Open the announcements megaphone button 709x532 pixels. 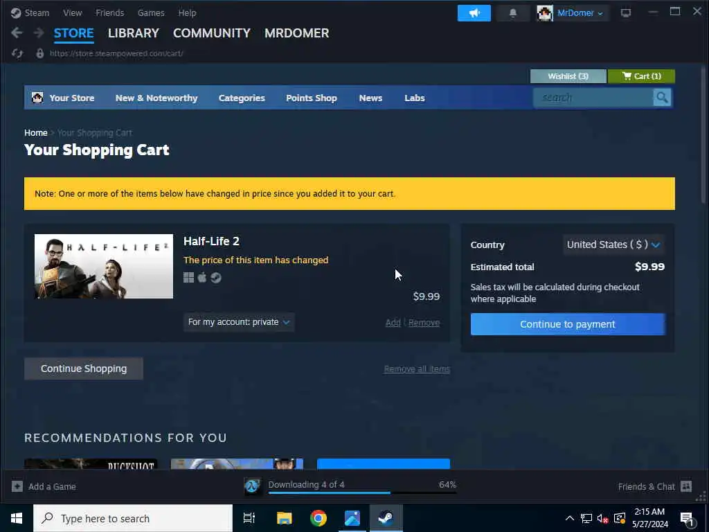coord(474,13)
